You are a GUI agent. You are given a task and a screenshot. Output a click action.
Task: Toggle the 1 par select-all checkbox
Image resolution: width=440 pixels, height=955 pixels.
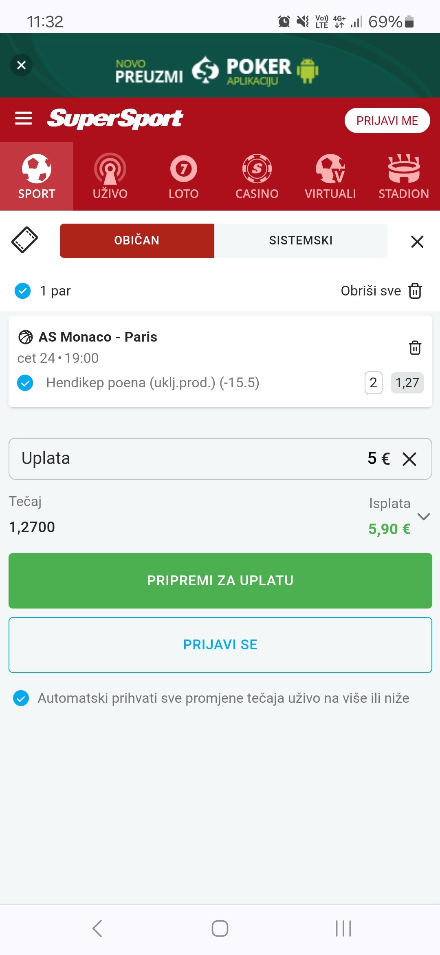tap(23, 291)
